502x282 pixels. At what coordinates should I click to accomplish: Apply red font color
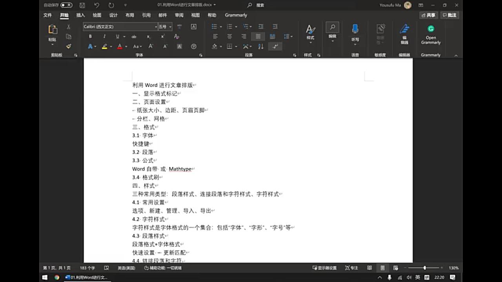tap(120, 46)
